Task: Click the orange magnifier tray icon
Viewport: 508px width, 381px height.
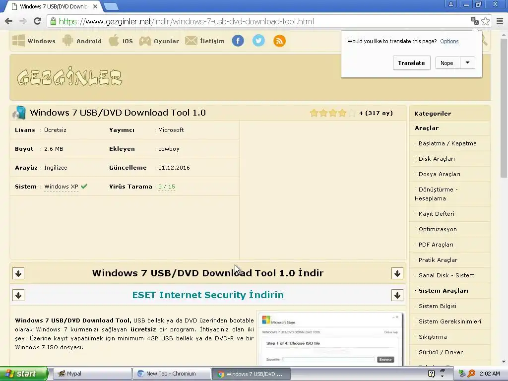Action: (x=471, y=374)
